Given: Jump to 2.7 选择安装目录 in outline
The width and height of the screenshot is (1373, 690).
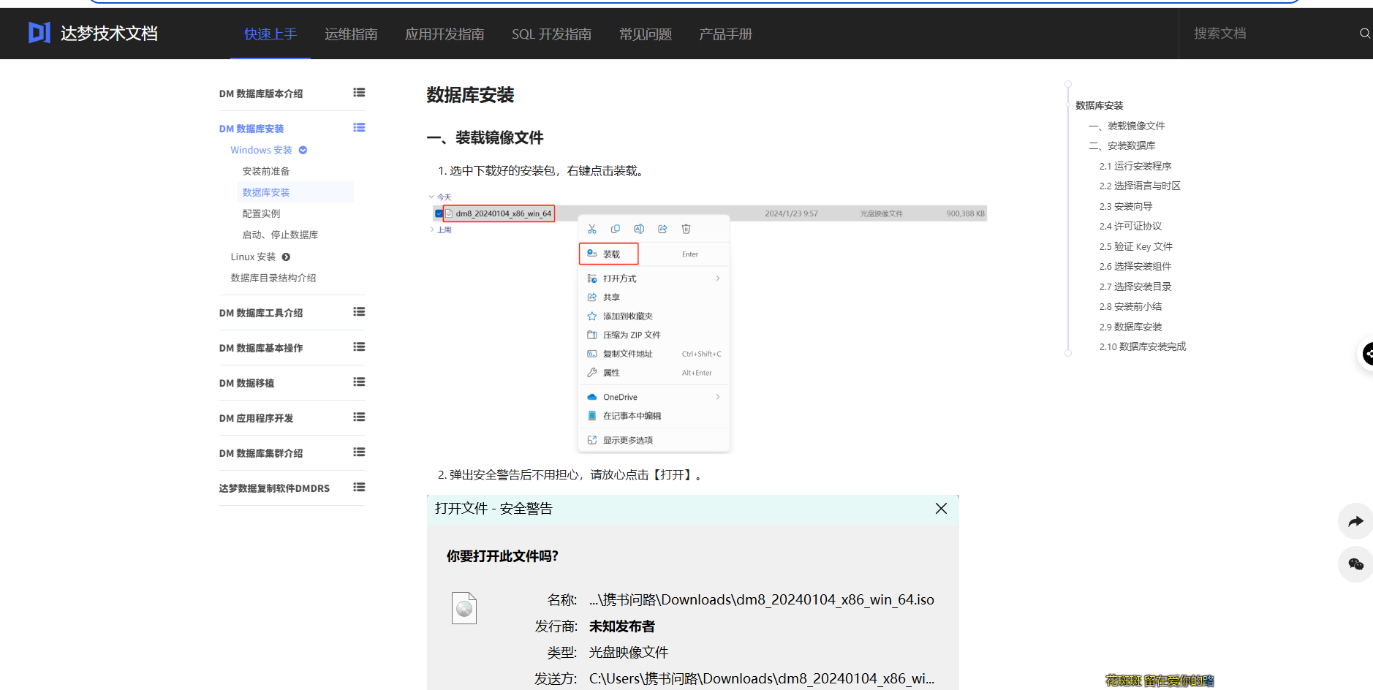Looking at the screenshot, I should 1135,287.
